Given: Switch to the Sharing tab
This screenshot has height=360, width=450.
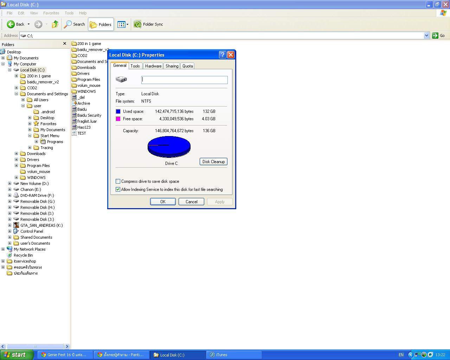Looking at the screenshot, I should click(172, 66).
